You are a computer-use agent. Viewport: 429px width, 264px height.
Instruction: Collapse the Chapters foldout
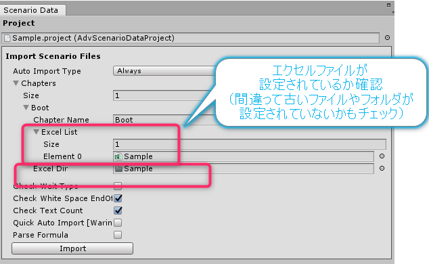16,83
